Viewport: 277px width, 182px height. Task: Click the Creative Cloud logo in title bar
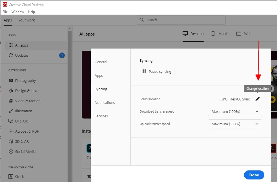click(x=5, y=5)
